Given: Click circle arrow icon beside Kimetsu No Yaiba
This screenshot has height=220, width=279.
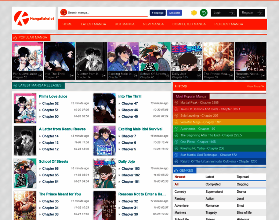Looking at the screenshot, I should tap(176, 148).
